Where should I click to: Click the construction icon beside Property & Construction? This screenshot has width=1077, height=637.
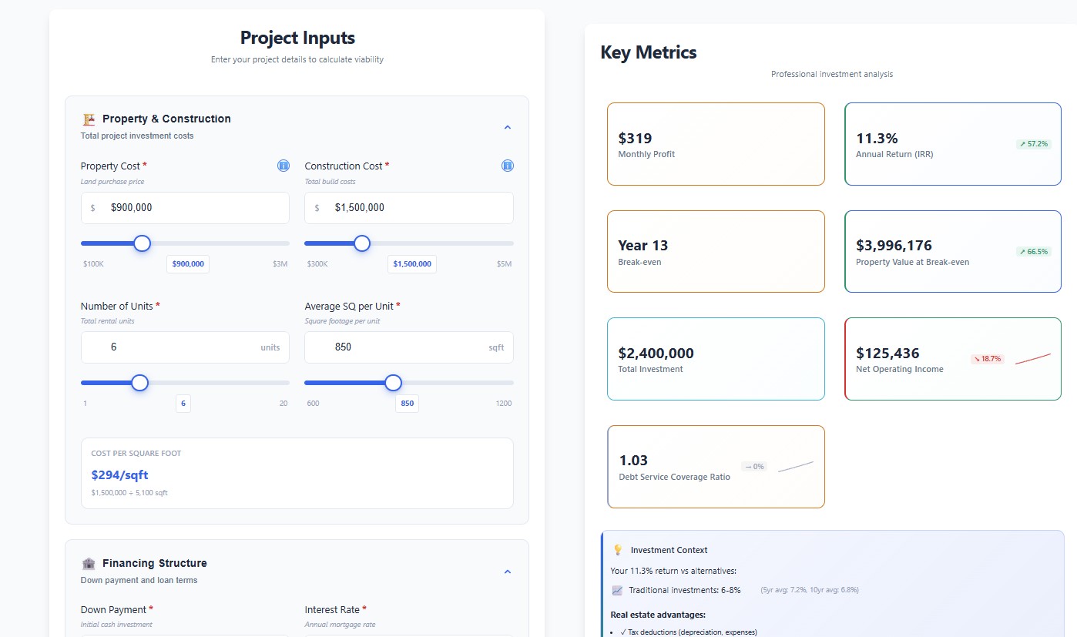[x=88, y=119]
